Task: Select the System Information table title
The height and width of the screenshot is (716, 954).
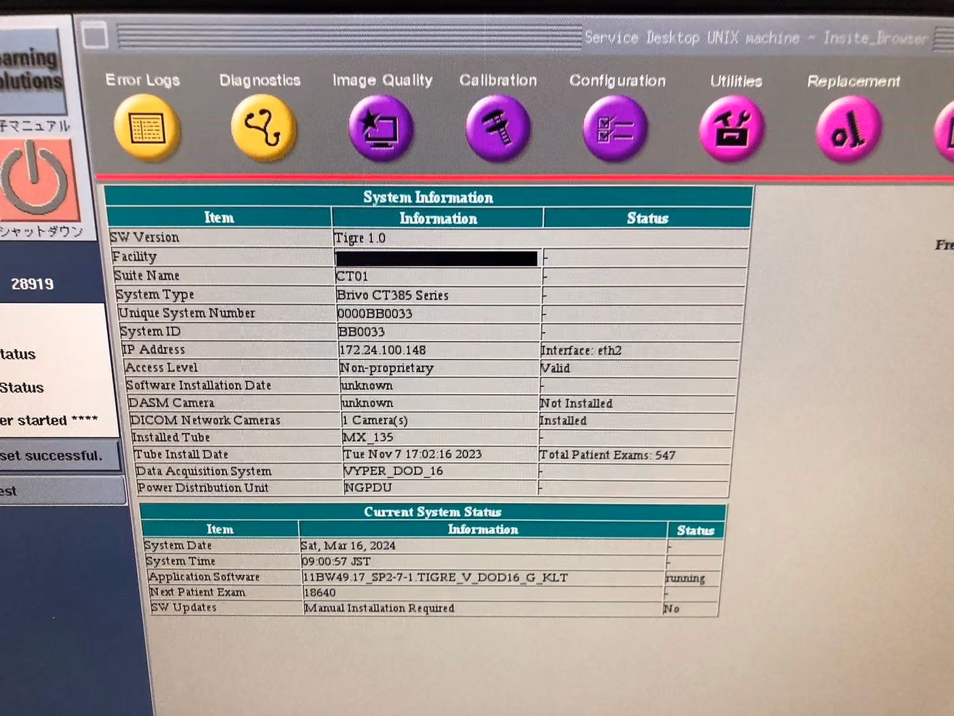Action: click(x=428, y=197)
